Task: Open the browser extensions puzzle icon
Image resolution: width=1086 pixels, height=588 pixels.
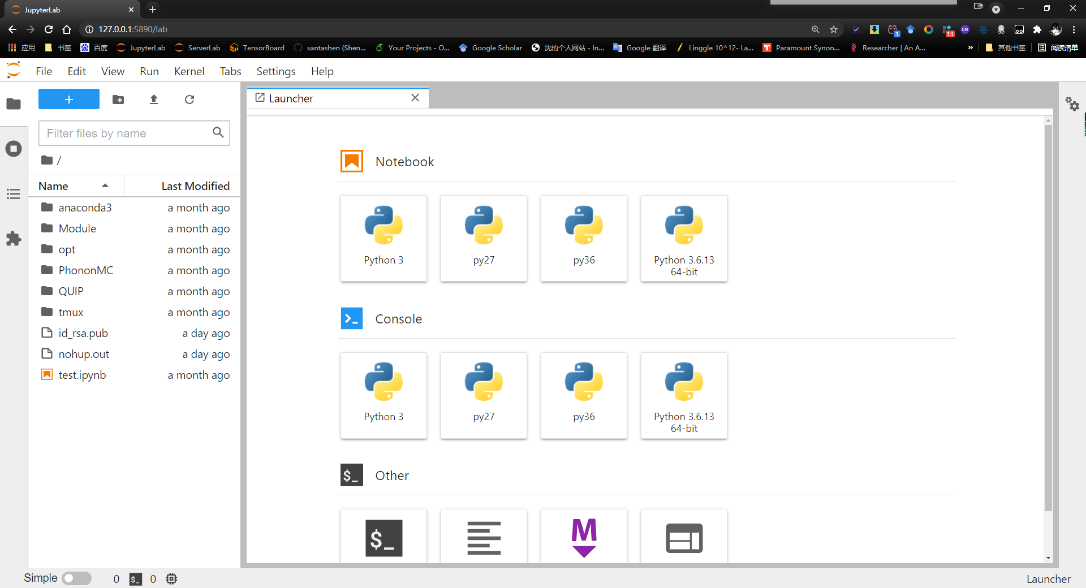Action: pos(1037,29)
